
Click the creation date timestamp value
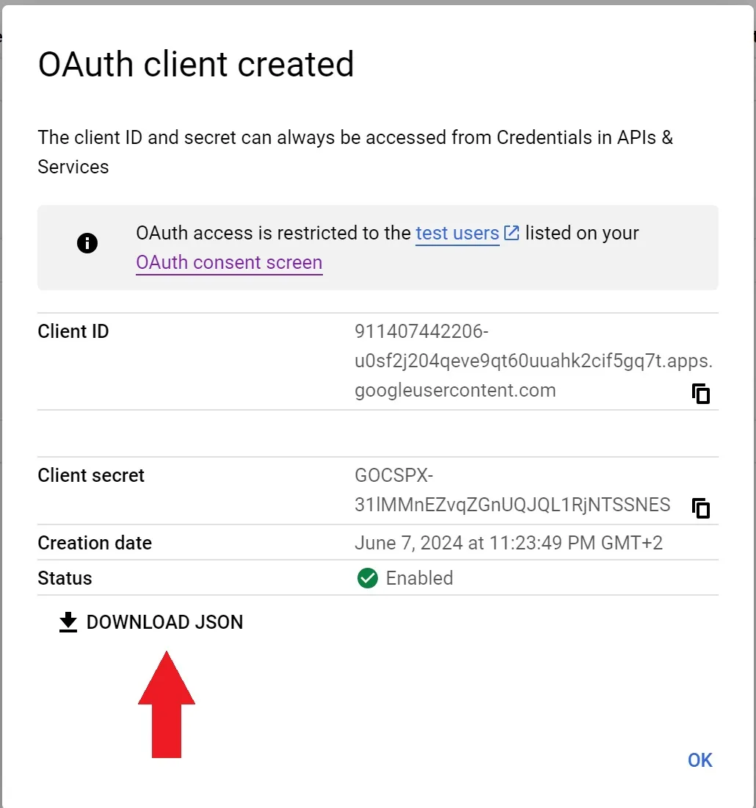click(508, 543)
